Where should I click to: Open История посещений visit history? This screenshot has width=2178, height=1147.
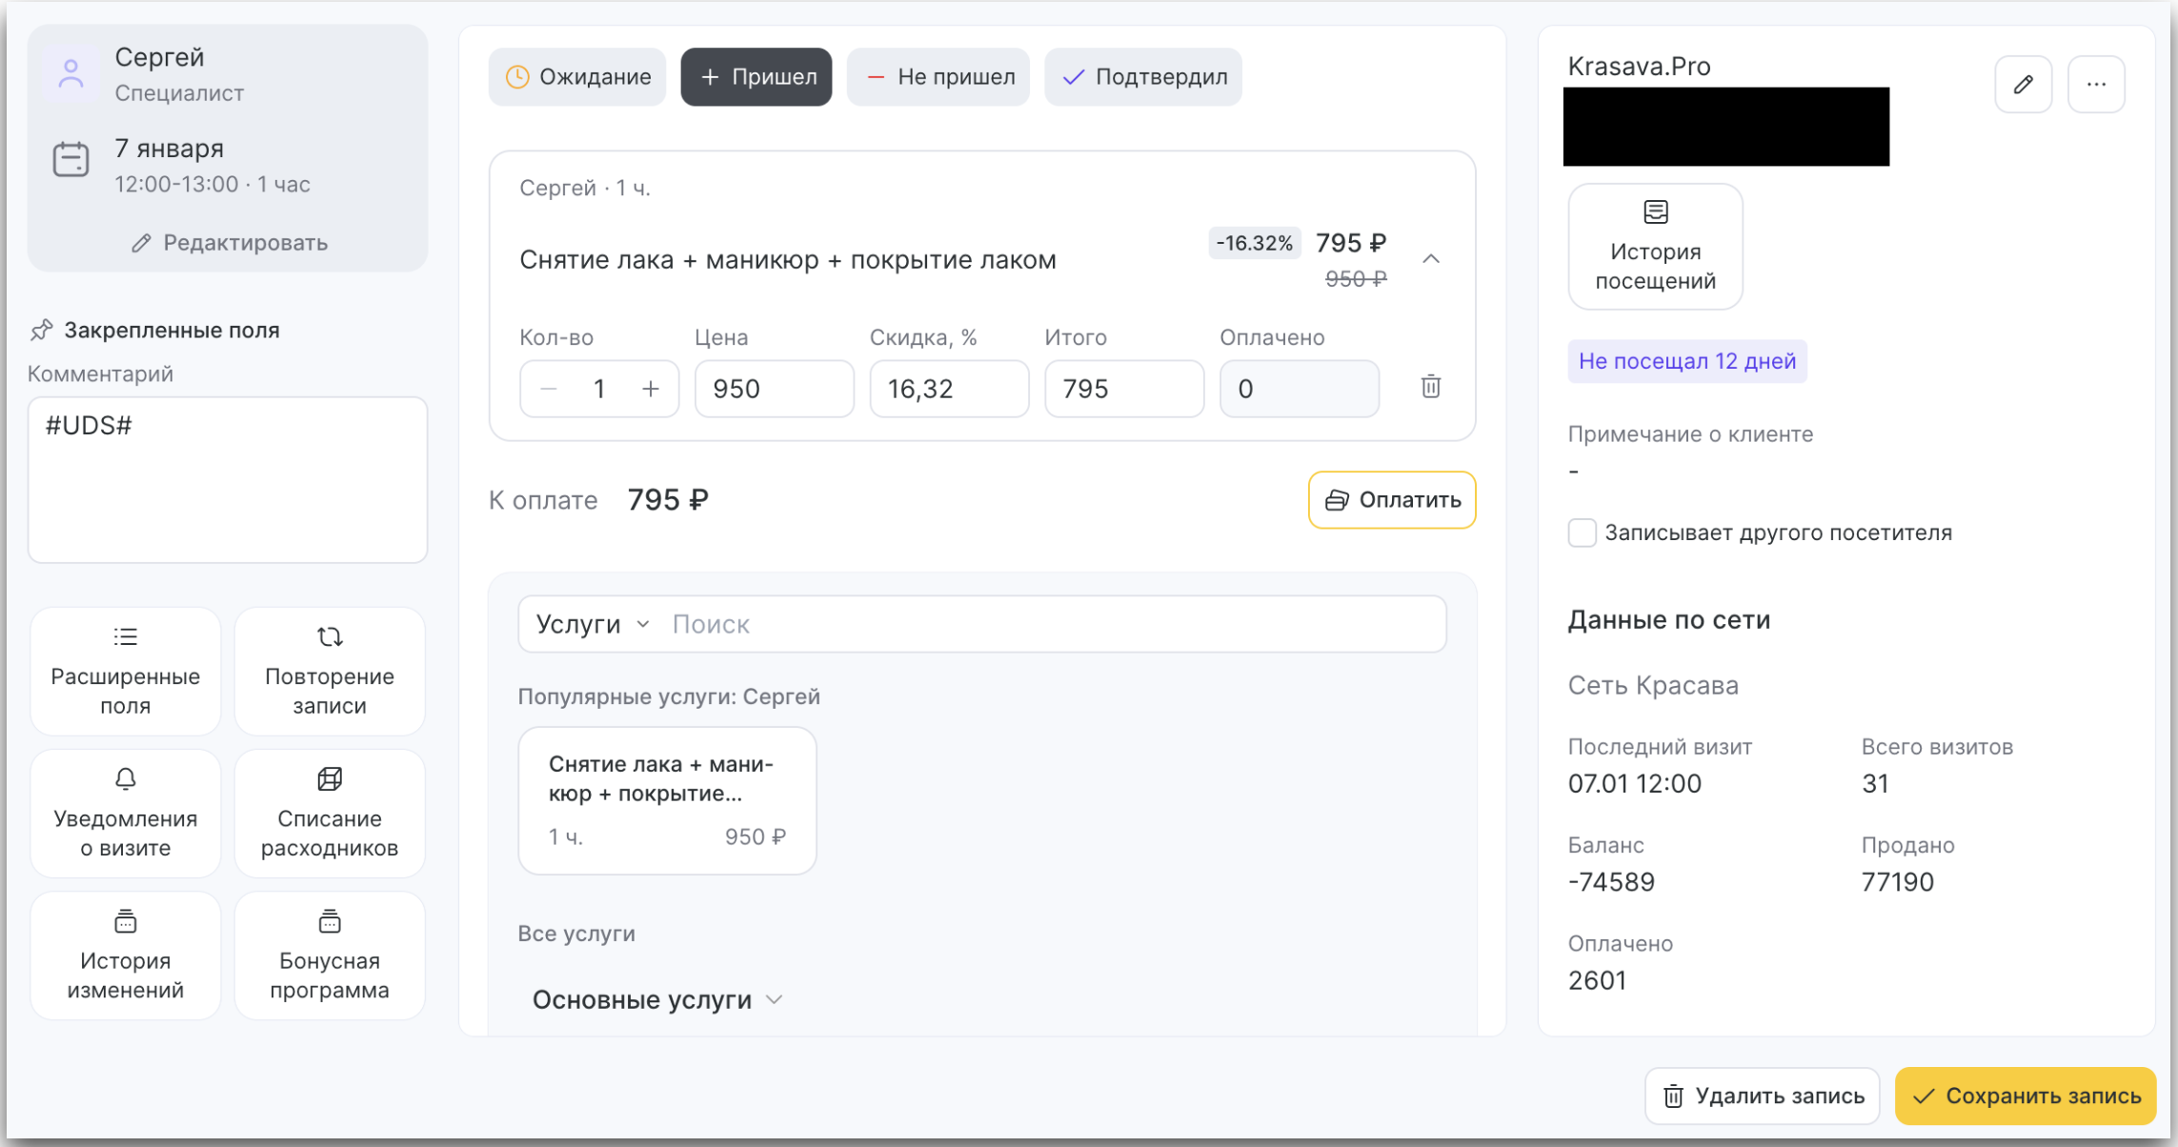tap(1655, 247)
